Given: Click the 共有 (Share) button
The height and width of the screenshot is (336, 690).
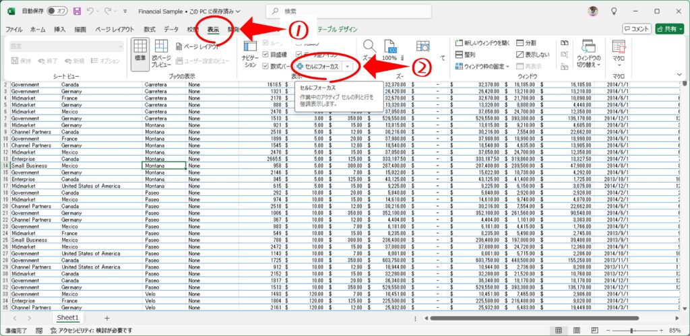Looking at the screenshot, I should click(668, 29).
